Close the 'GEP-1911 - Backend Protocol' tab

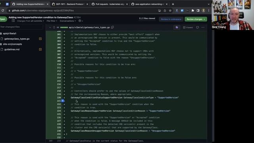[x=87, y=4]
